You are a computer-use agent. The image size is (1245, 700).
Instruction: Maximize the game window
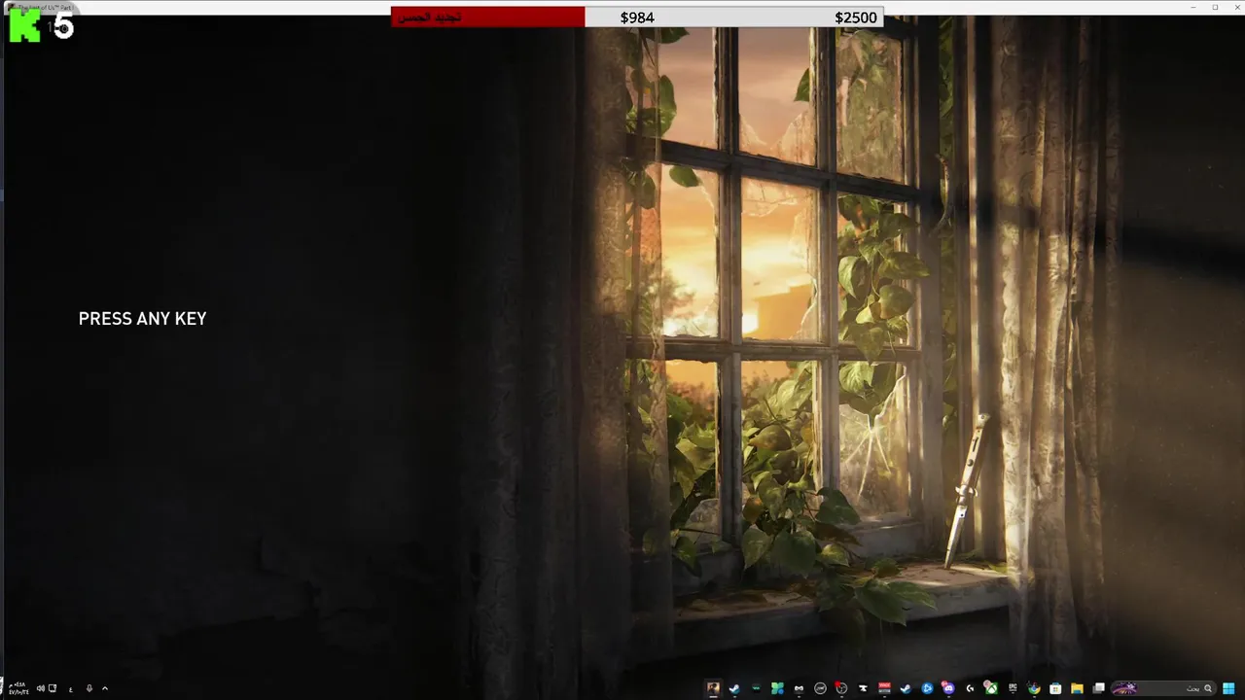click(1215, 7)
